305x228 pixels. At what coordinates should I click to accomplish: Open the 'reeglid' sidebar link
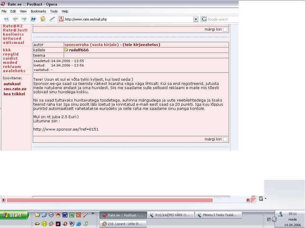point(11,54)
